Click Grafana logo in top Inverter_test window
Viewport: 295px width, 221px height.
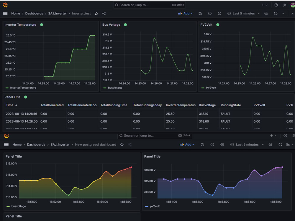click(x=5, y=5)
